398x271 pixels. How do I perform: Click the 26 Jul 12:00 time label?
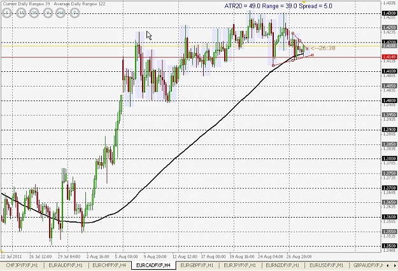[x=40, y=256]
